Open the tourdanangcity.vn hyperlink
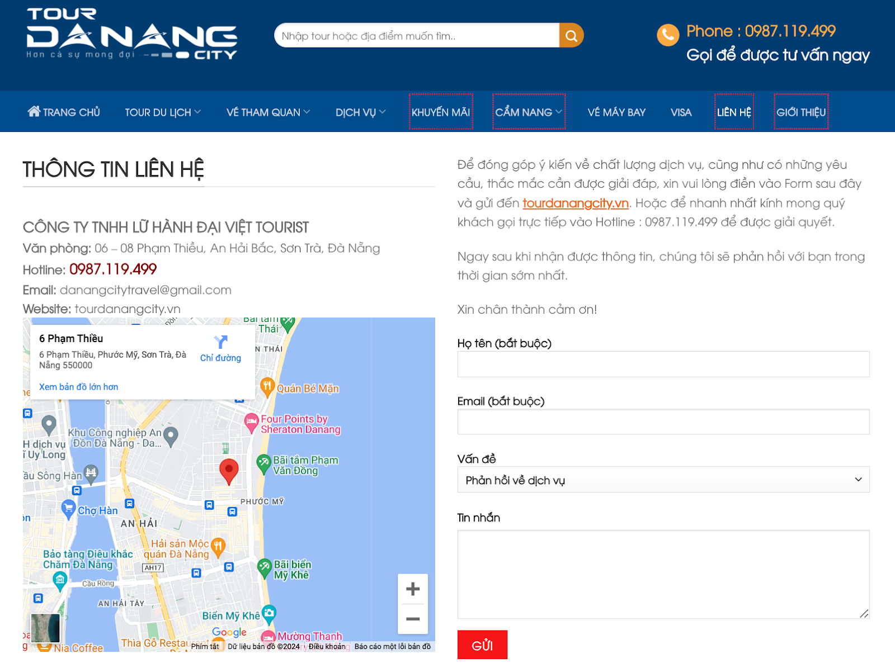Viewport: 895px width, 663px height. 576,203
